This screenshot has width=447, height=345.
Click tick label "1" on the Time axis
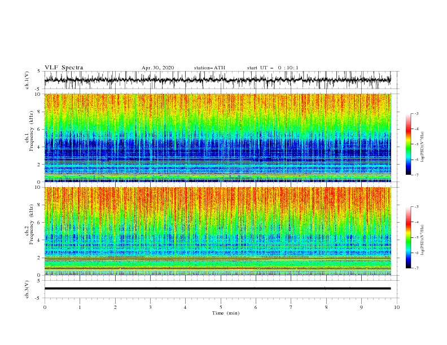(80, 307)
